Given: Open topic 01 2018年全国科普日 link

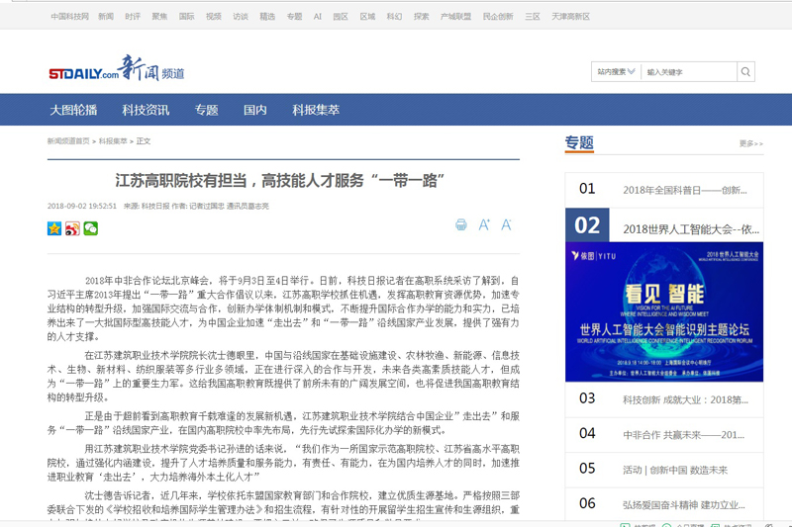Looking at the screenshot, I should click(x=684, y=190).
